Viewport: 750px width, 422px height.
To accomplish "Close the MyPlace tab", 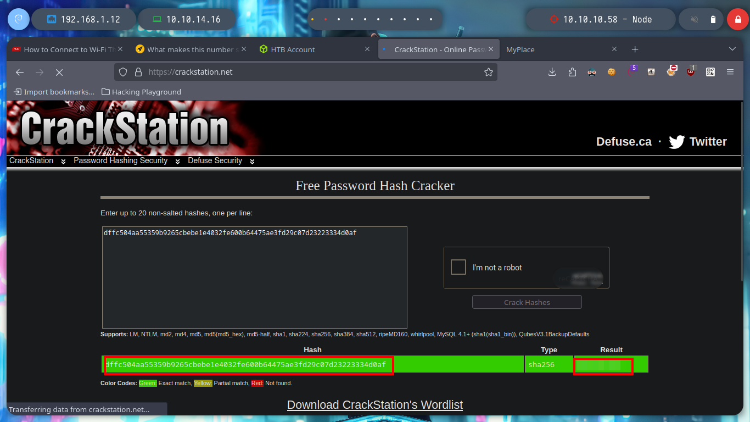I will click(614, 49).
